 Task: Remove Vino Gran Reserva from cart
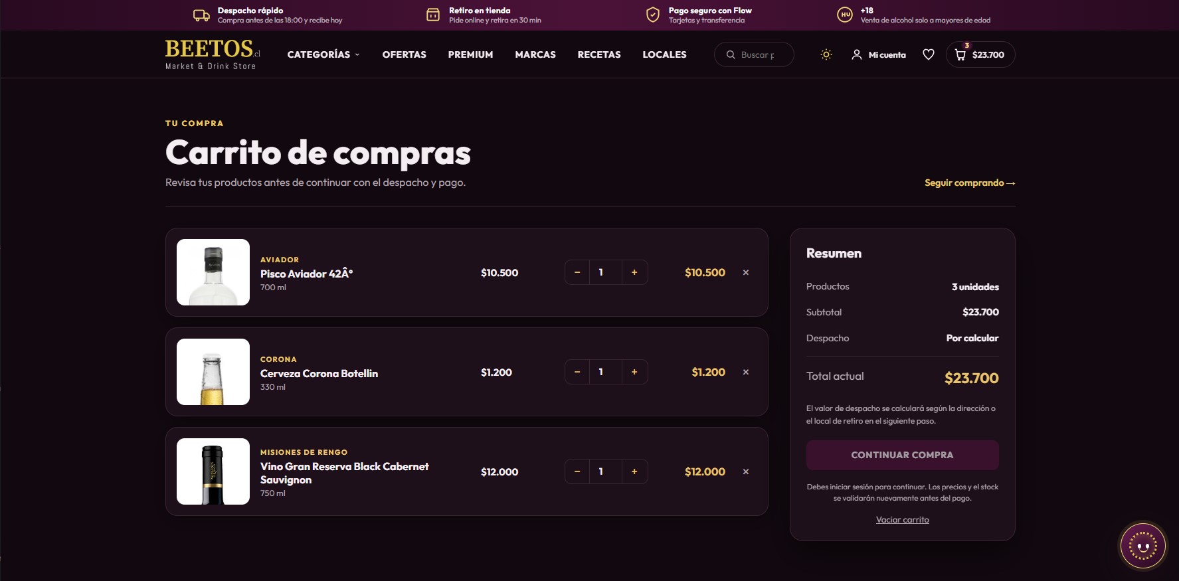746,471
